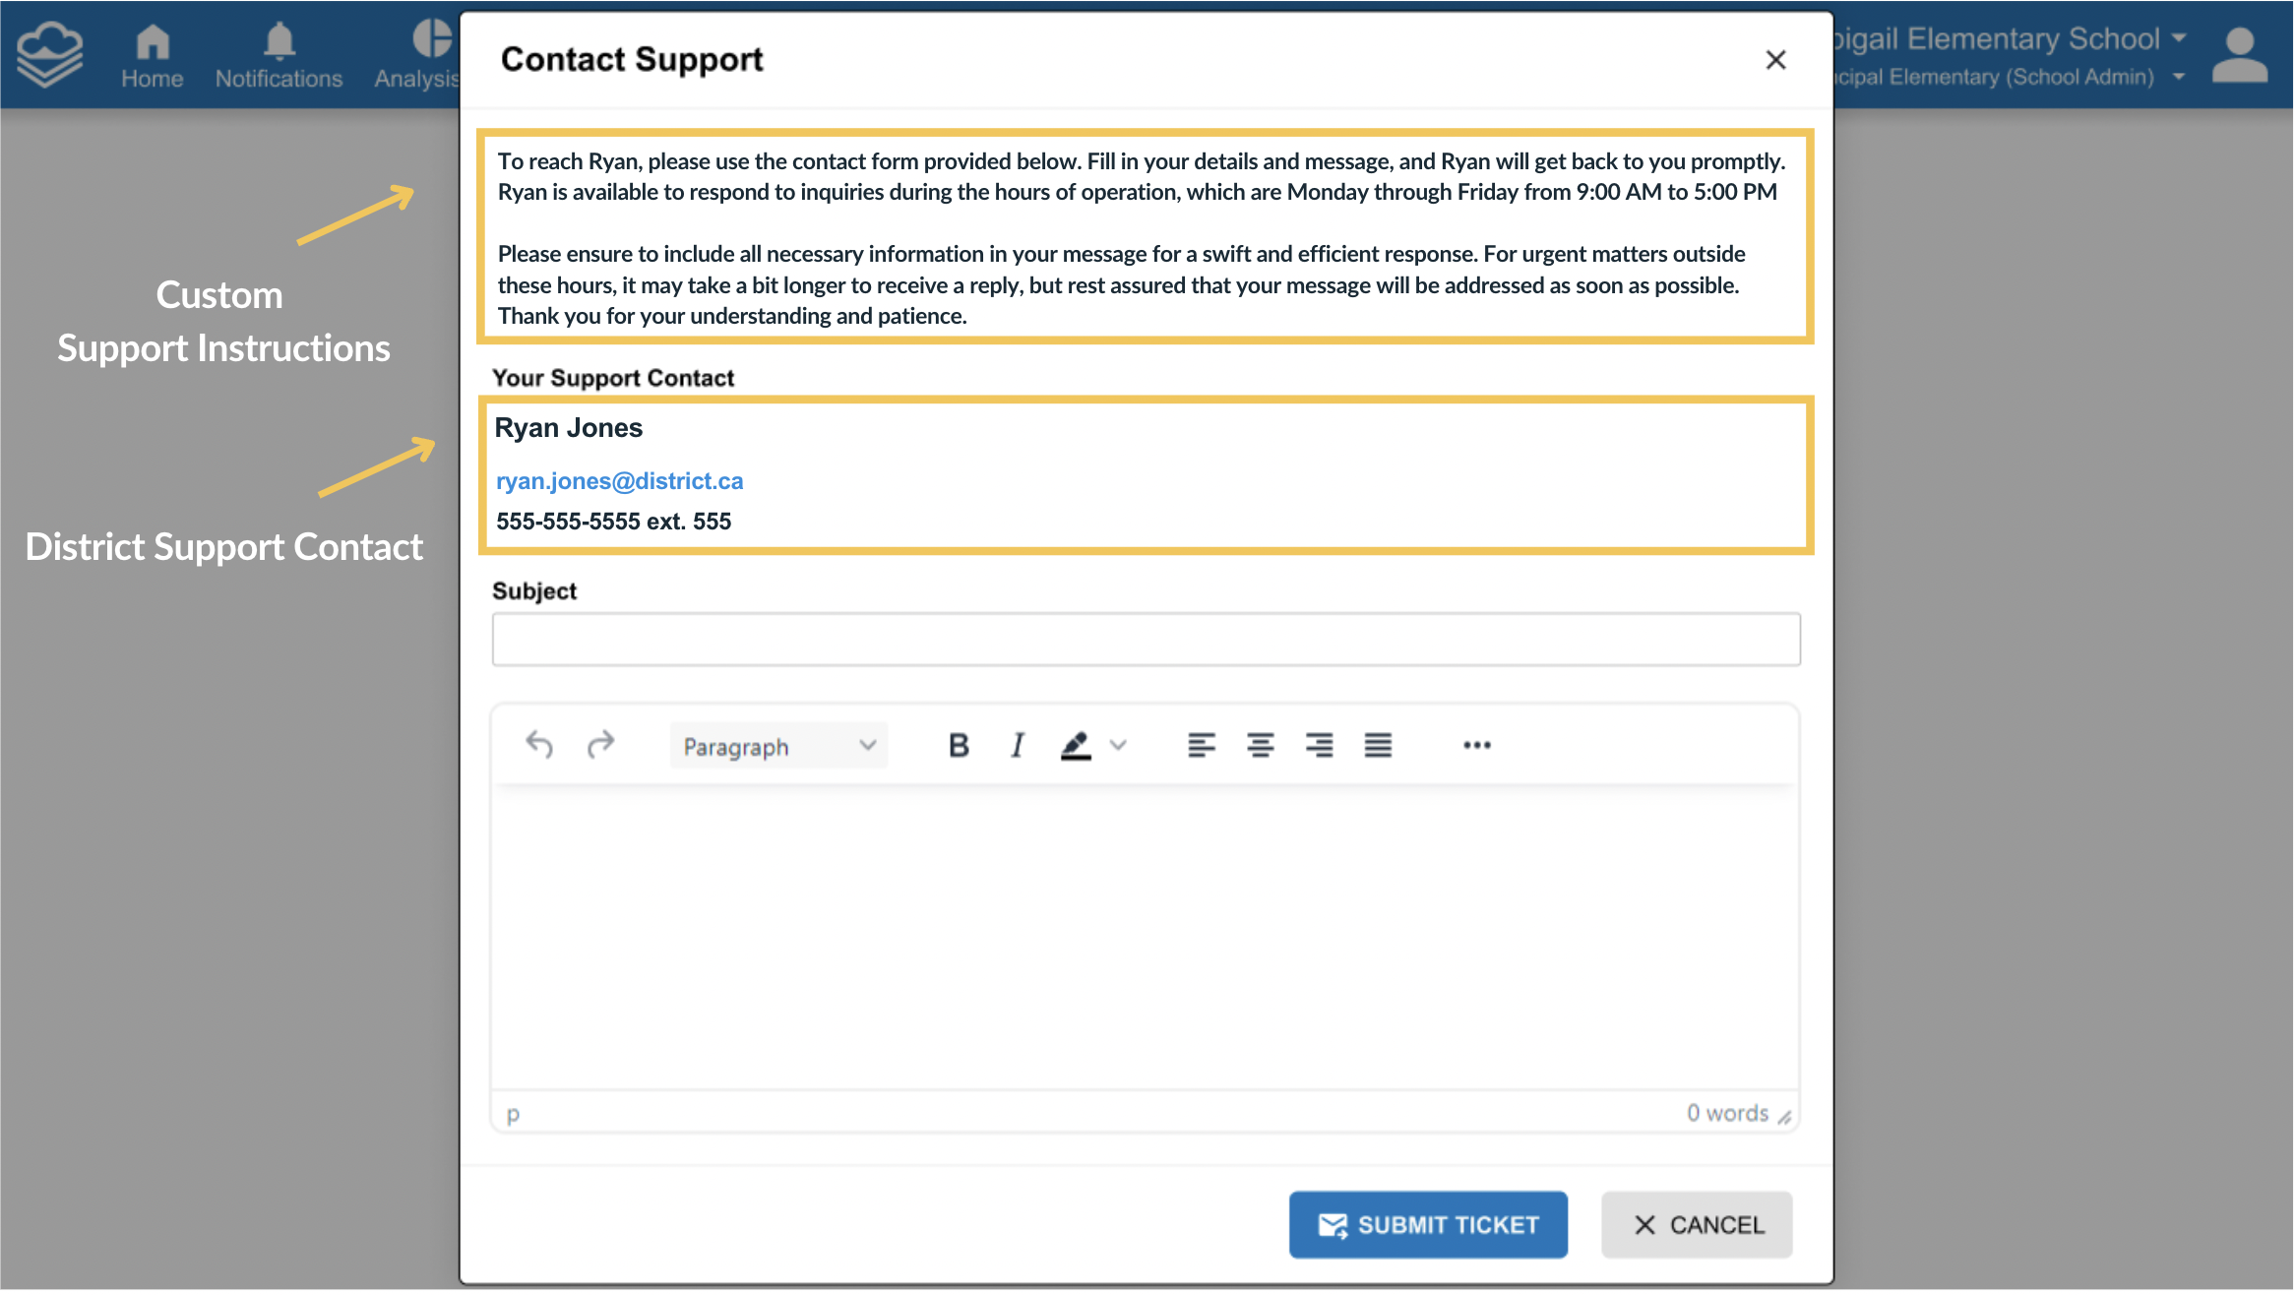Email ryan.jones@district.ca link
2295x1295 pixels.
tap(619, 481)
